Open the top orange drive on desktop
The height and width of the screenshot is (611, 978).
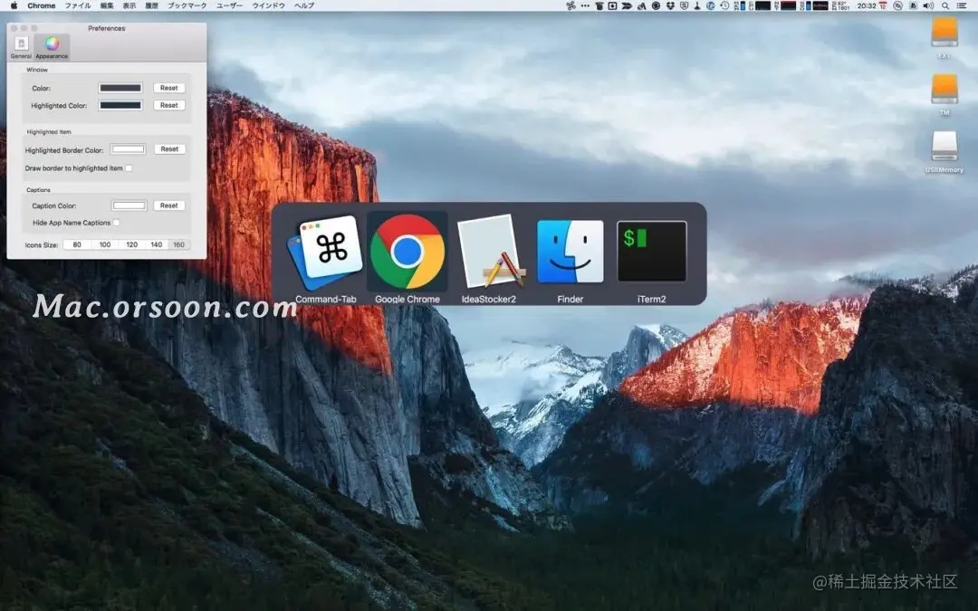pyautogui.click(x=944, y=32)
